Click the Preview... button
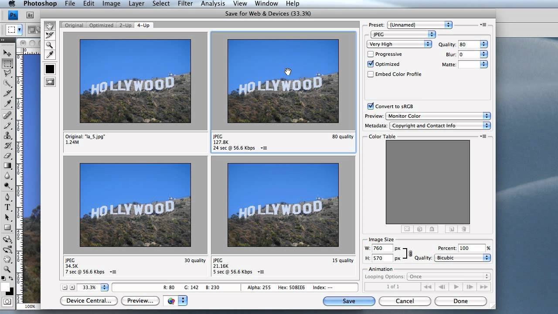 click(140, 300)
